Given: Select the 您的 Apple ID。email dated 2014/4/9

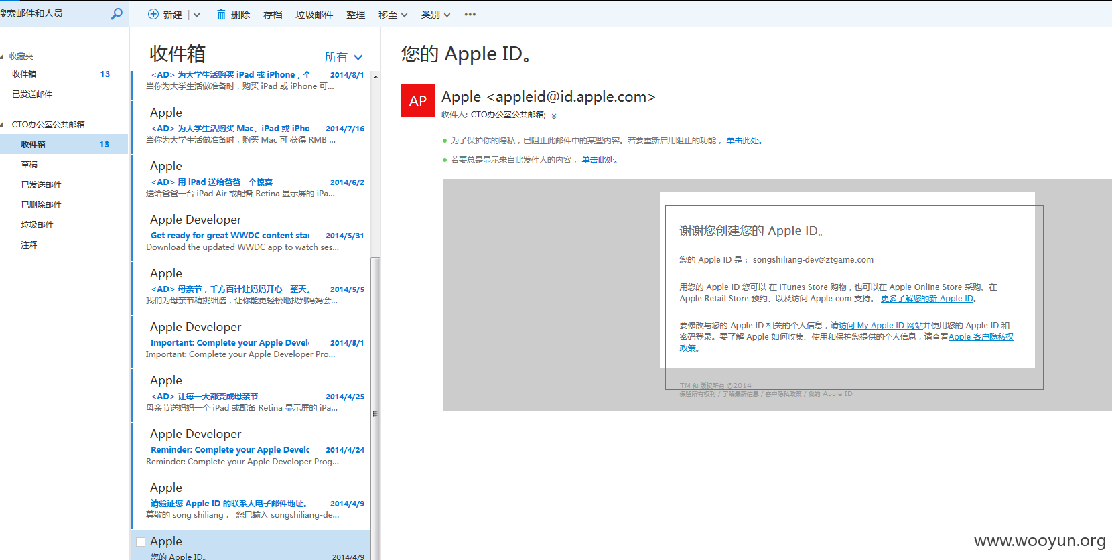Looking at the screenshot, I should coord(251,545).
